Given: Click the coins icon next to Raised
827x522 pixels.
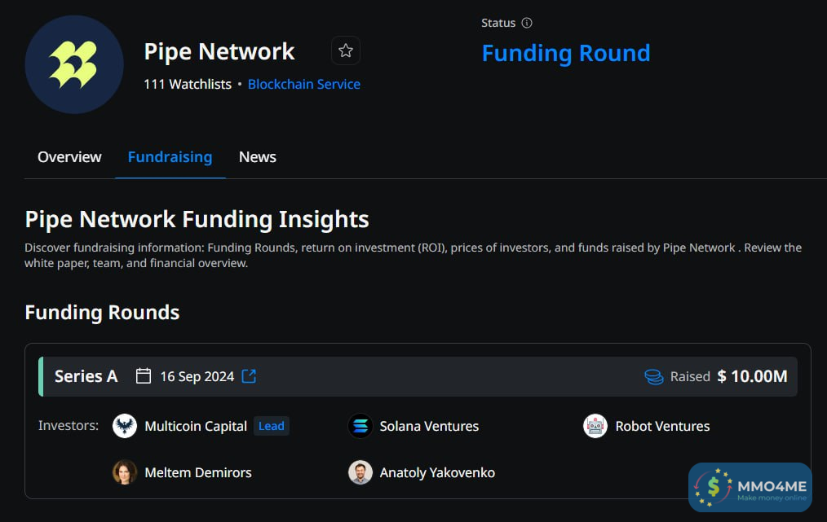Looking at the screenshot, I should [653, 376].
